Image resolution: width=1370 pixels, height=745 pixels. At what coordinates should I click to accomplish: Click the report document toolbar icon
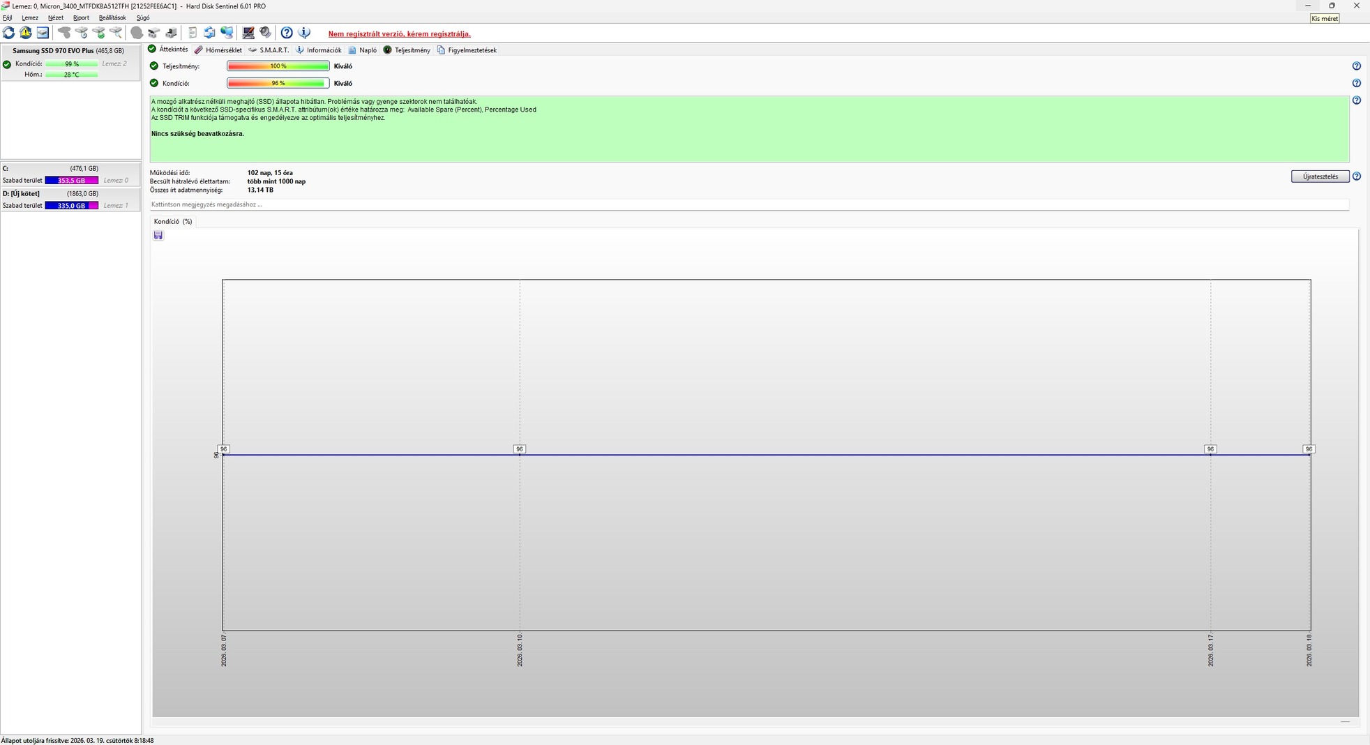(193, 33)
